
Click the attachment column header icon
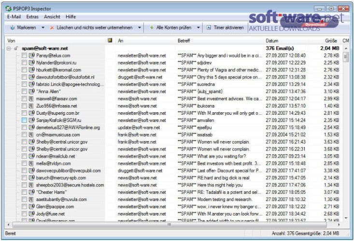click(110, 40)
